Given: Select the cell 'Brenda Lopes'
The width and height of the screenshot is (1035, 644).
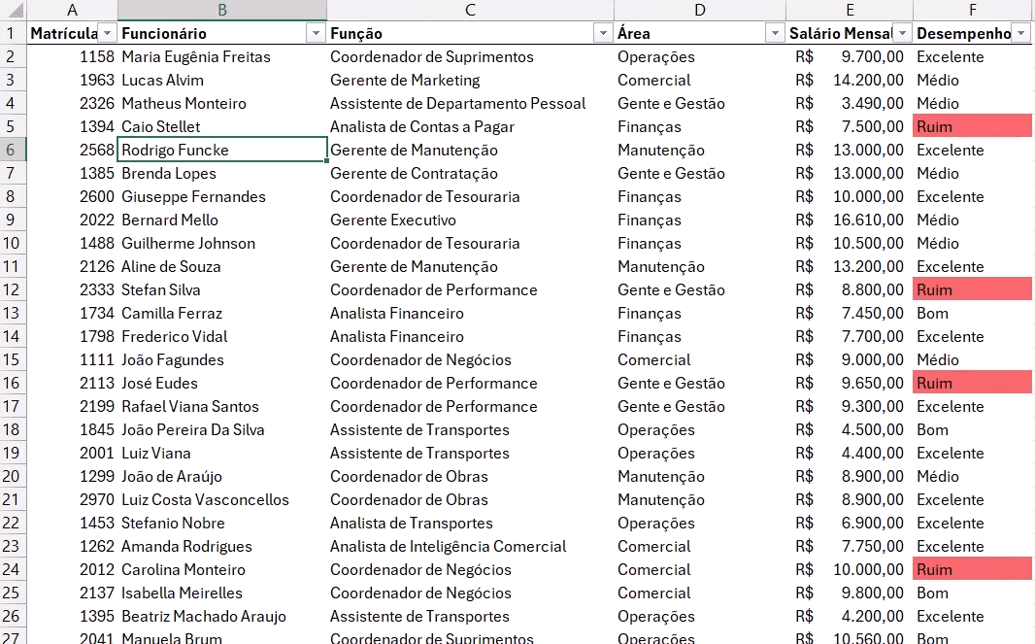Looking at the screenshot, I should click(x=222, y=173).
